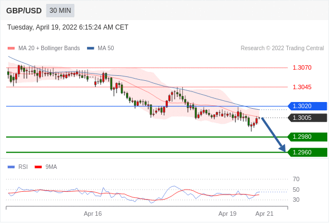
Task: Click the blue 1.3020 pivot price tag
Action: coord(307,106)
